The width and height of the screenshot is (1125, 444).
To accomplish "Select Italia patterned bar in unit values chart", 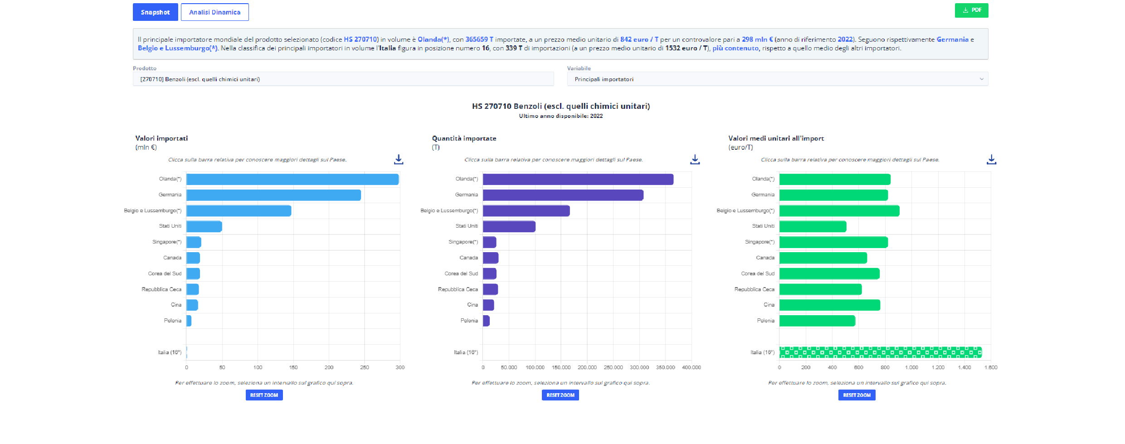I will click(x=880, y=352).
